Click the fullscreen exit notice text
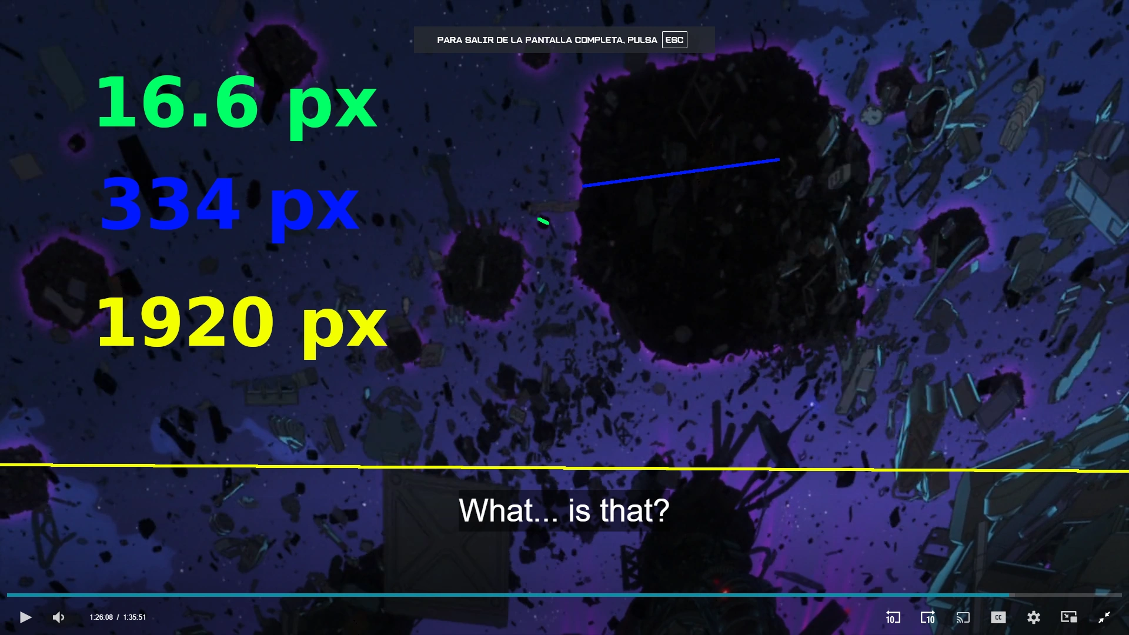Image resolution: width=1129 pixels, height=635 pixels. (x=547, y=40)
